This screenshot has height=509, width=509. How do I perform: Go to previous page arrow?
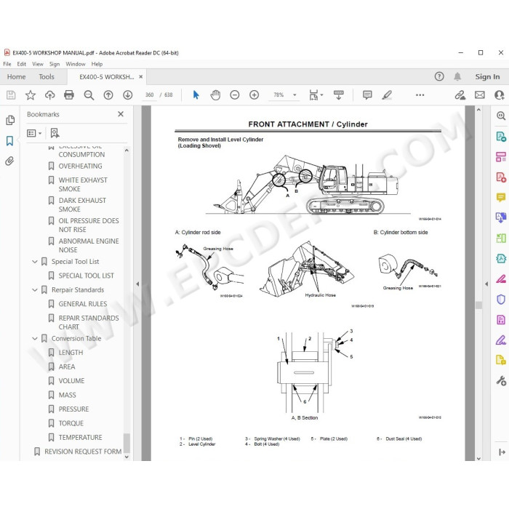[x=108, y=95]
